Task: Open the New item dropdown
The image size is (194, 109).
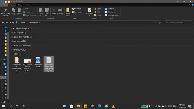Action: pyautogui.click(x=77, y=9)
